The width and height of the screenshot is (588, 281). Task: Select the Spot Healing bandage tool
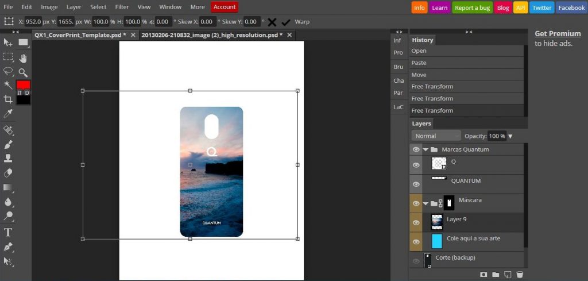pyautogui.click(x=8, y=130)
